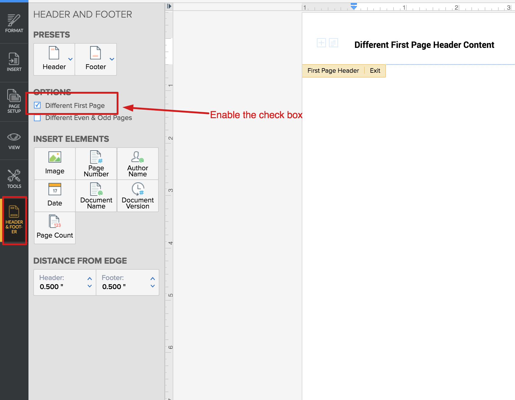Enable Different Even & Odd Pages

[37, 118]
